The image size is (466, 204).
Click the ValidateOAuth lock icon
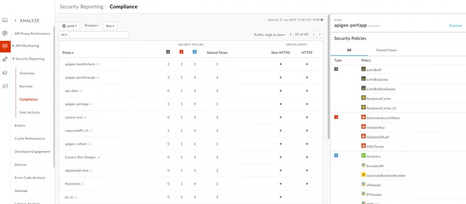click(x=363, y=136)
